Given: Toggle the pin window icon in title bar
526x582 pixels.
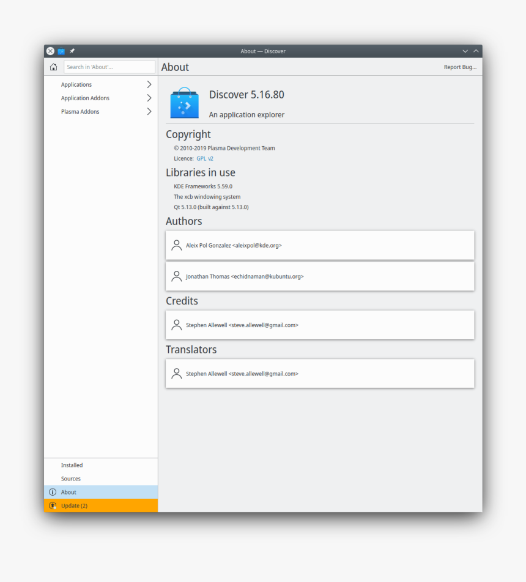Looking at the screenshot, I should (x=72, y=51).
